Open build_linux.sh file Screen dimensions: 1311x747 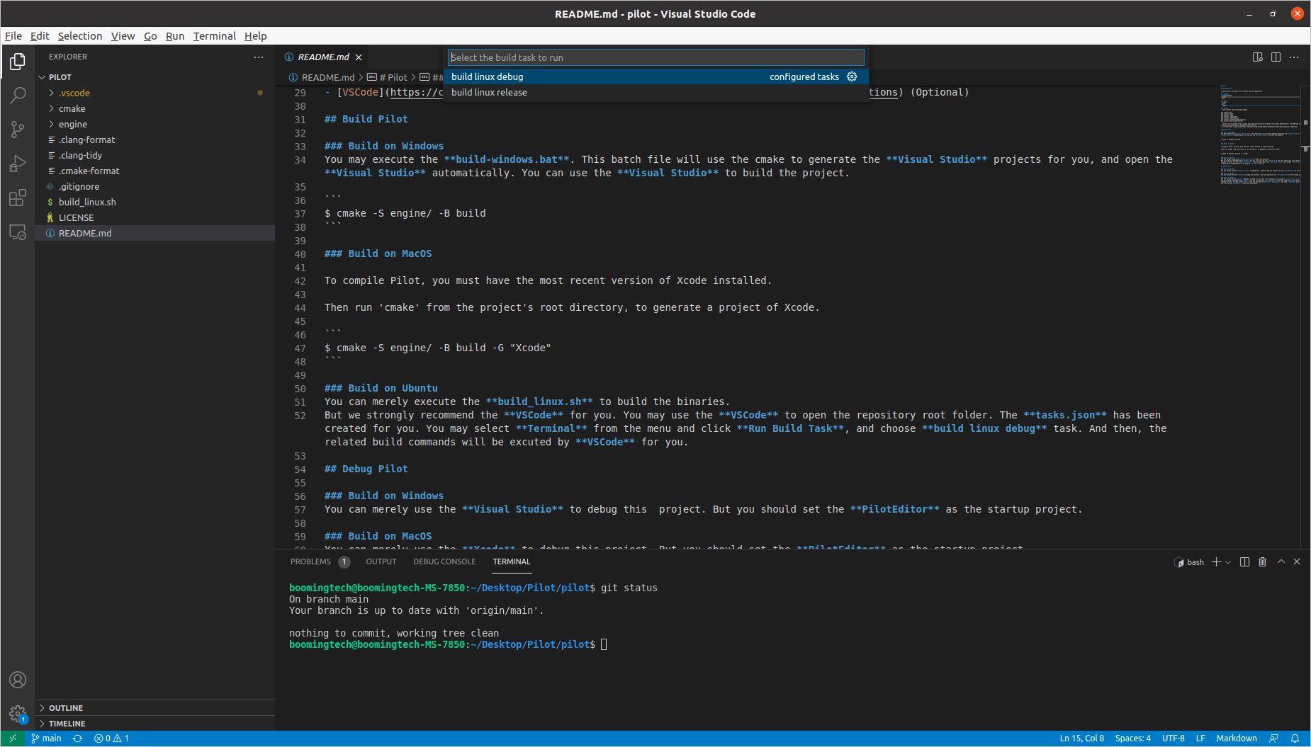click(x=154, y=202)
